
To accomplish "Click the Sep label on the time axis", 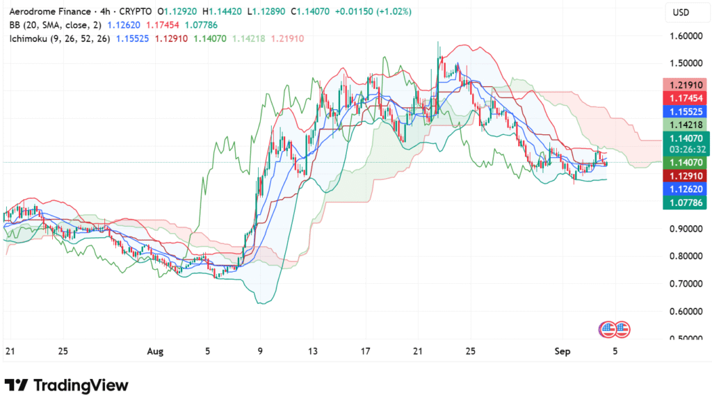I will 562,352.
